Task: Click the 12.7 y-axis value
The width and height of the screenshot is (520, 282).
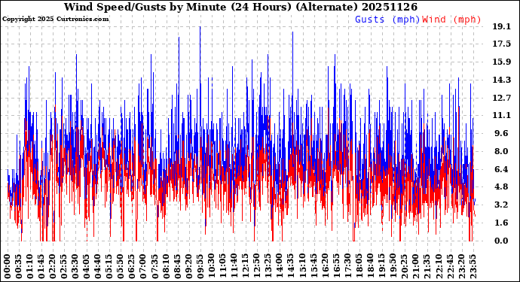Action: (502, 98)
